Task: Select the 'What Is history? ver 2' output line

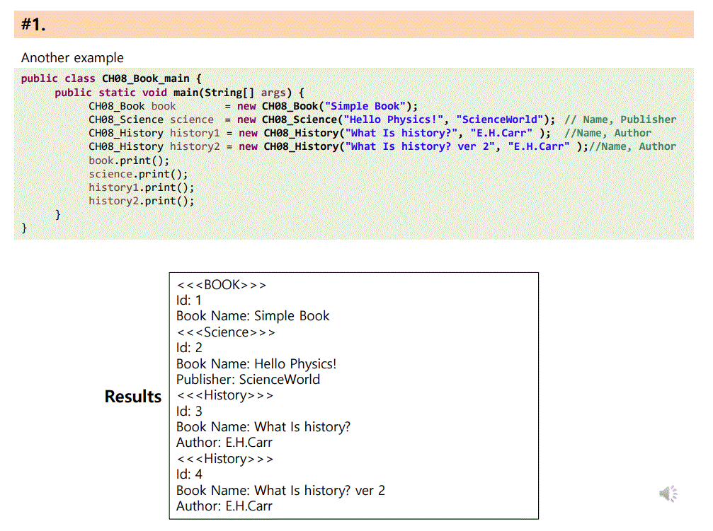Action: coord(280,490)
